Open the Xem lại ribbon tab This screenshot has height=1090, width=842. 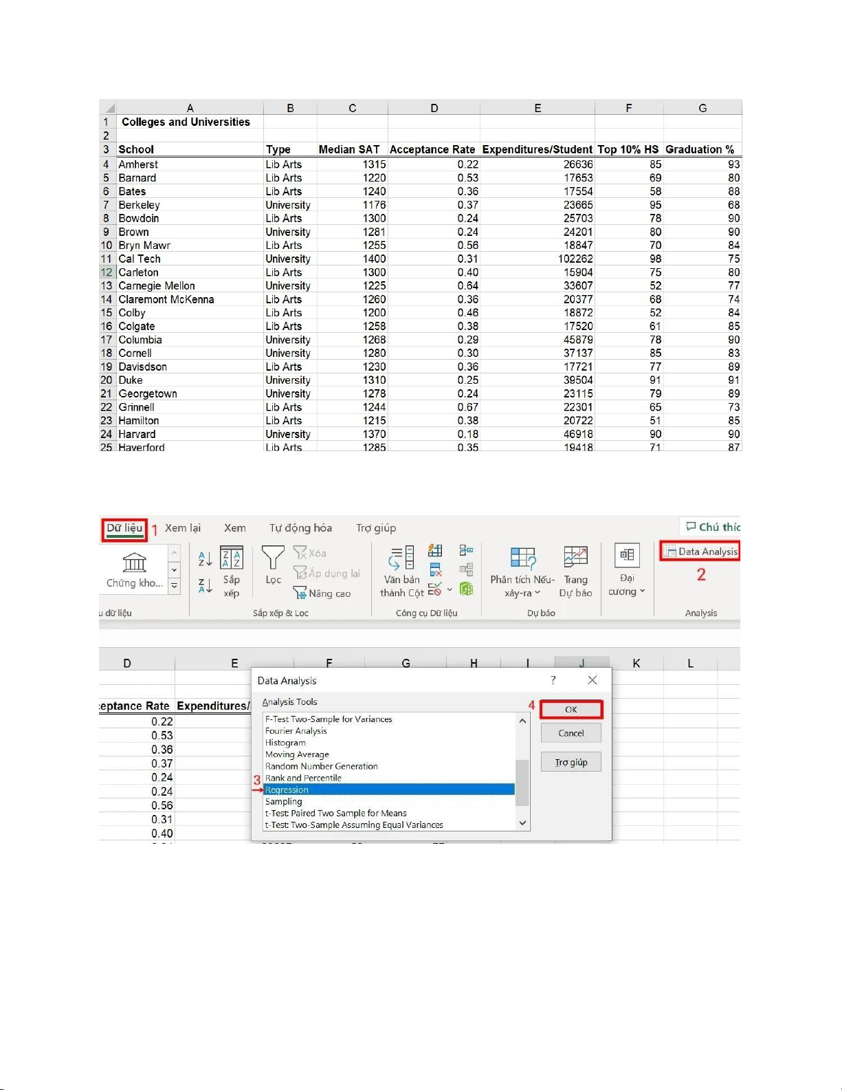tap(183, 528)
